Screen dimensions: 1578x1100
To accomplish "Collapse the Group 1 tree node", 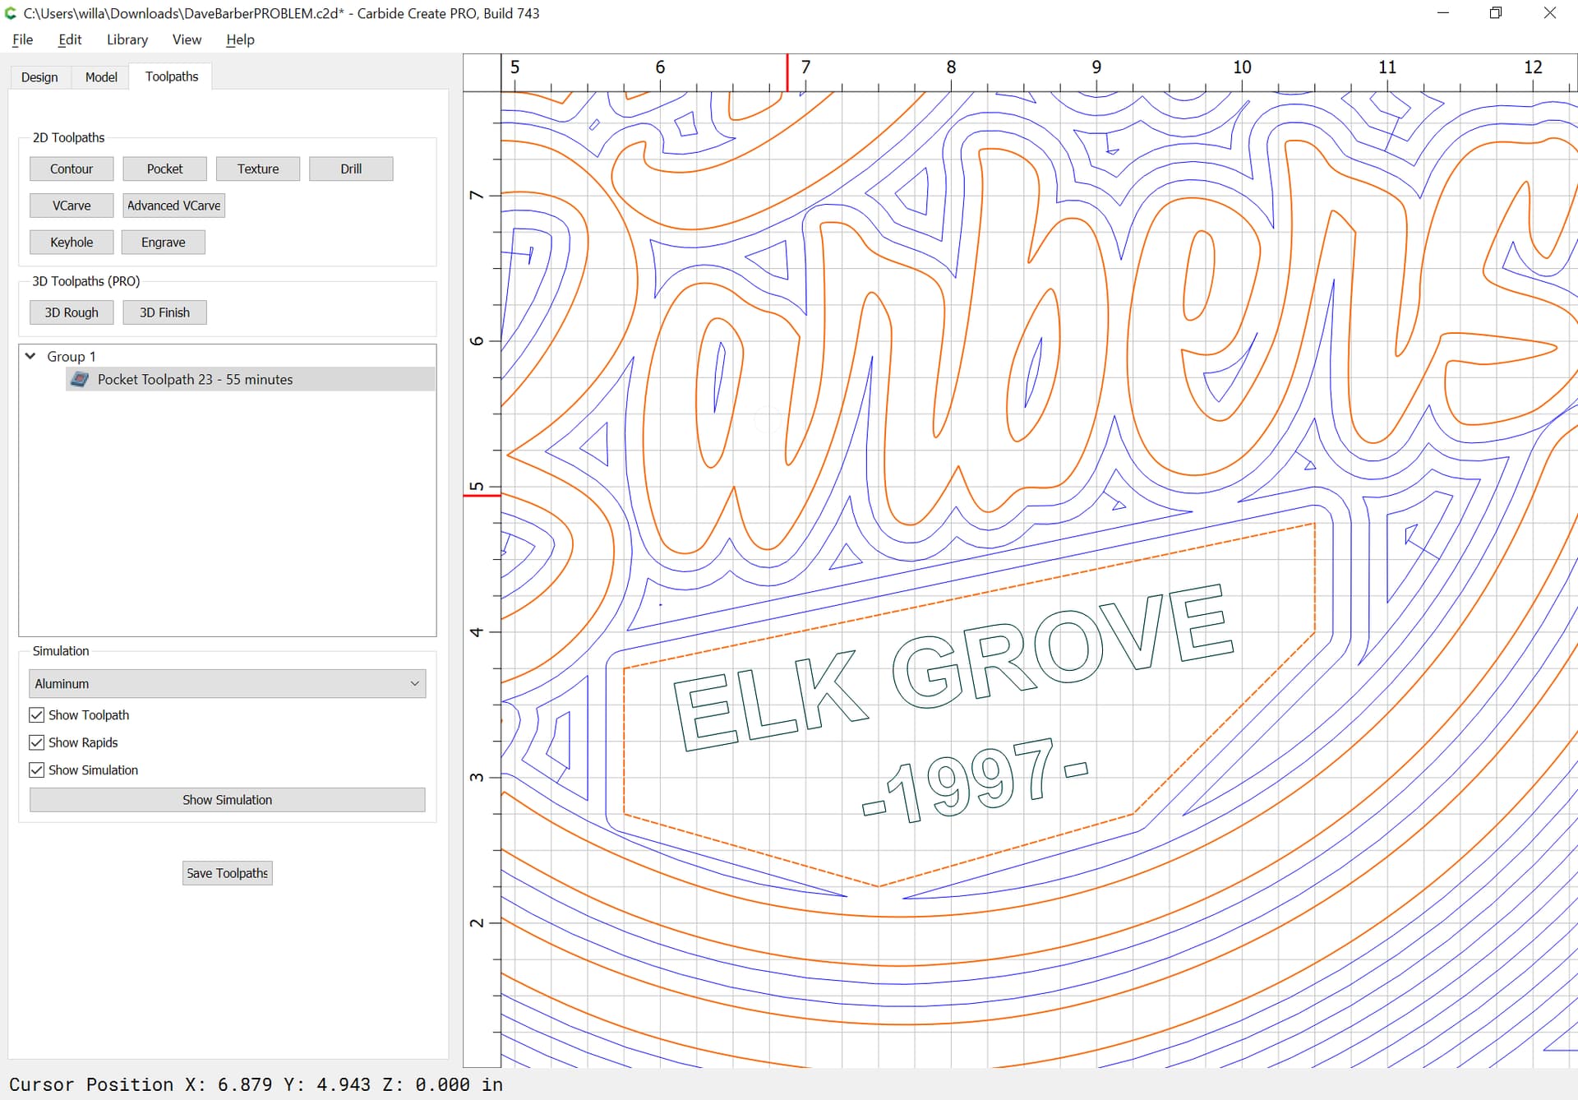I will [x=30, y=356].
